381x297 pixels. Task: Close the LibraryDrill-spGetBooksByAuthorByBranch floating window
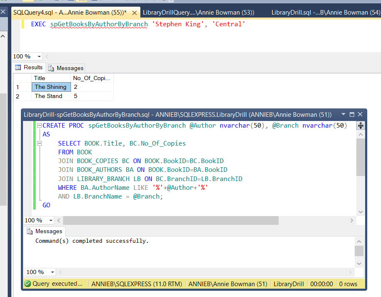(x=360, y=114)
